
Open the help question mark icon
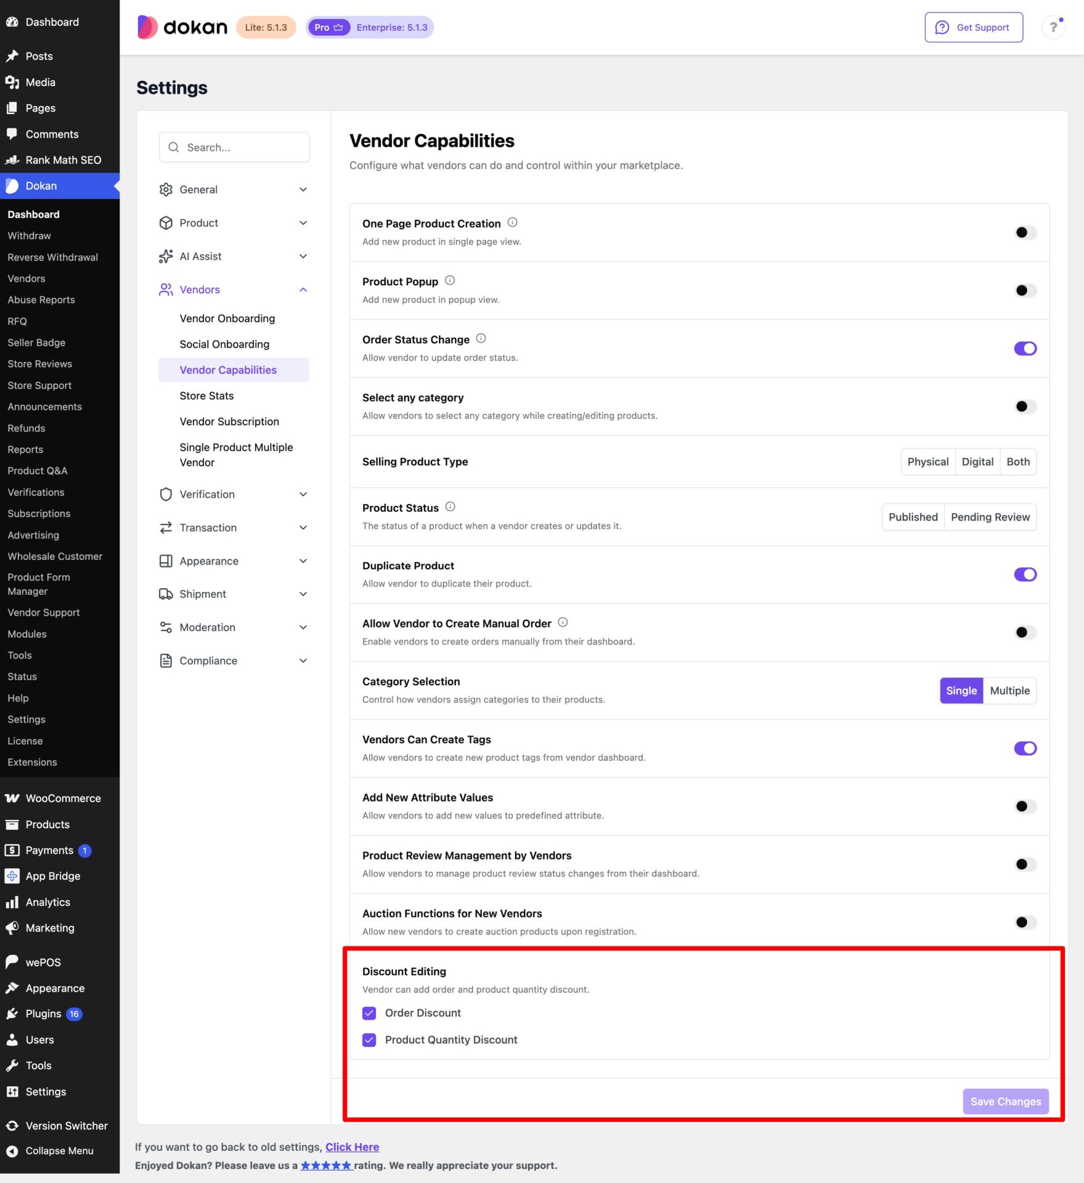pos(1053,27)
